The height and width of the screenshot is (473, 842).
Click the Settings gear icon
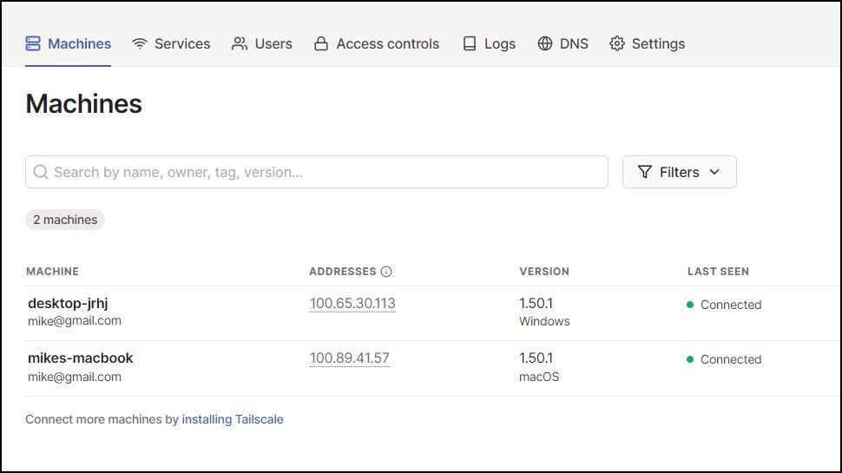tap(617, 43)
